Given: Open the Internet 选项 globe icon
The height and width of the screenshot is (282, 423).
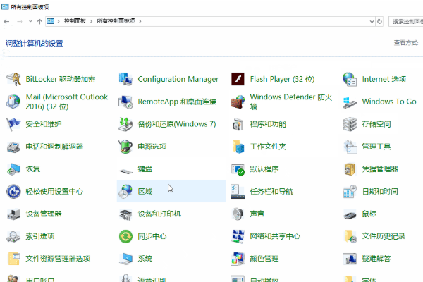Looking at the screenshot, I should 350,79.
